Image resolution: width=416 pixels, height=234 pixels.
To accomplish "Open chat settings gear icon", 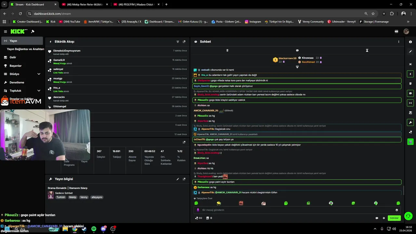I will [384, 218].
